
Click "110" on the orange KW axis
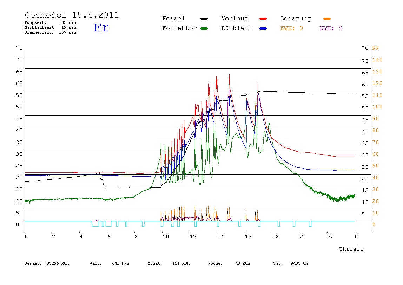377,95
